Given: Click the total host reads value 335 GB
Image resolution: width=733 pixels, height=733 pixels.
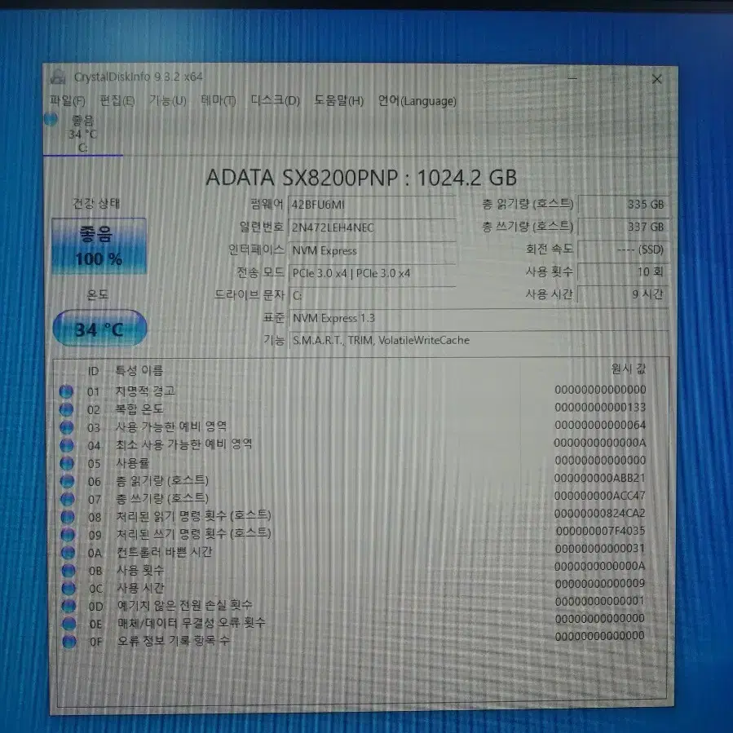Looking at the screenshot, I should (623, 205).
